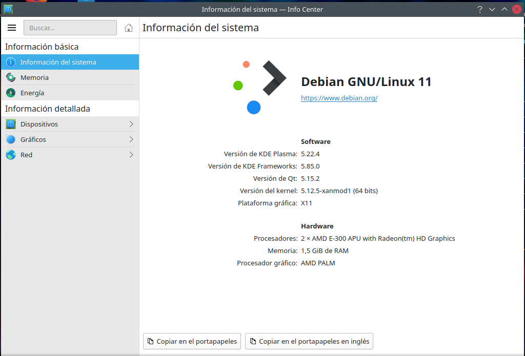Click Copiar en el portapapeles en inglés

[x=309, y=341]
